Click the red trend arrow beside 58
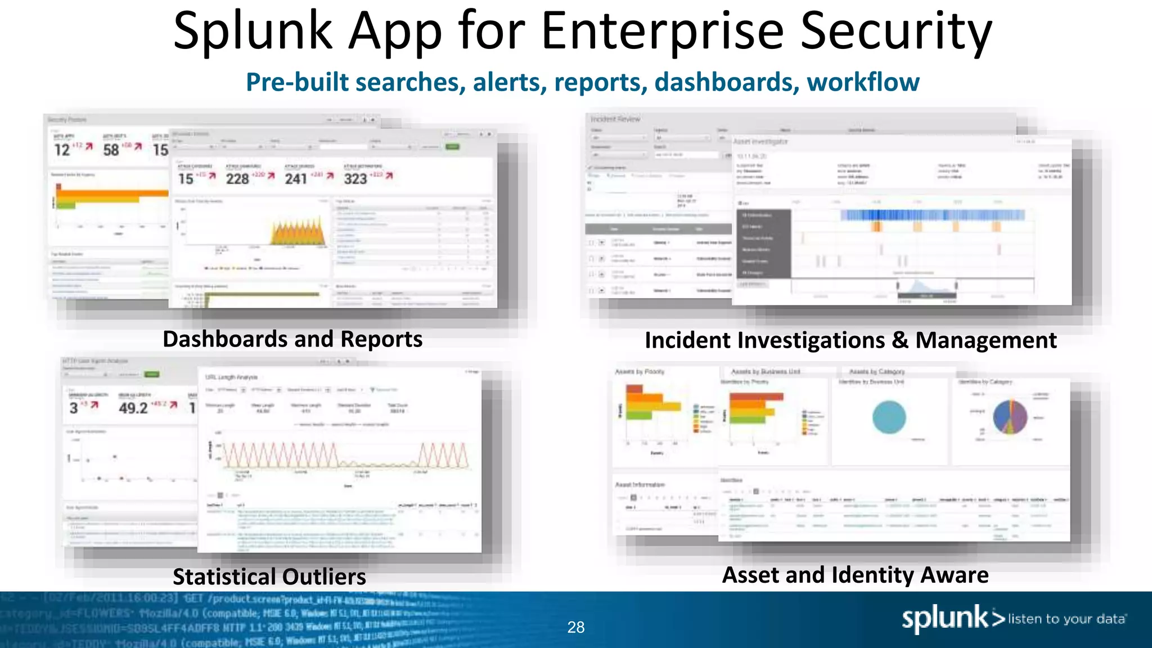This screenshot has height=648, width=1152. coord(138,147)
